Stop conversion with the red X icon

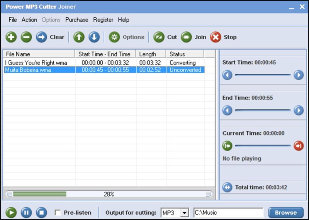(x=216, y=37)
